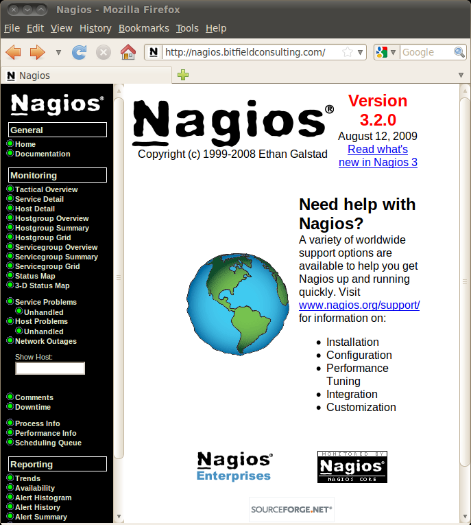The width and height of the screenshot is (471, 525).
Task: Open a new tab with the plus icon
Action: tap(183, 75)
